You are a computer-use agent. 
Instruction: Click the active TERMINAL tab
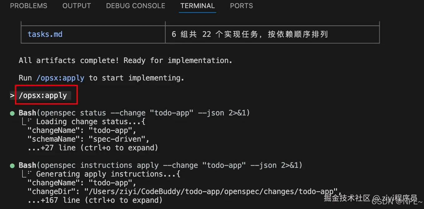pos(198,6)
